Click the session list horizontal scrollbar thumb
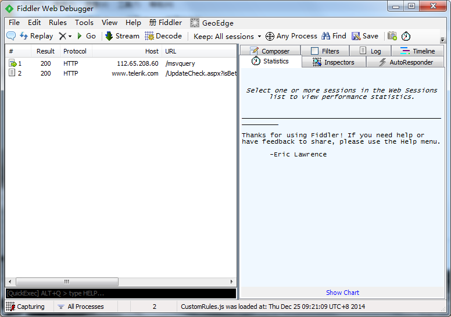The width and height of the screenshot is (451, 317). pyautogui.click(x=67, y=282)
